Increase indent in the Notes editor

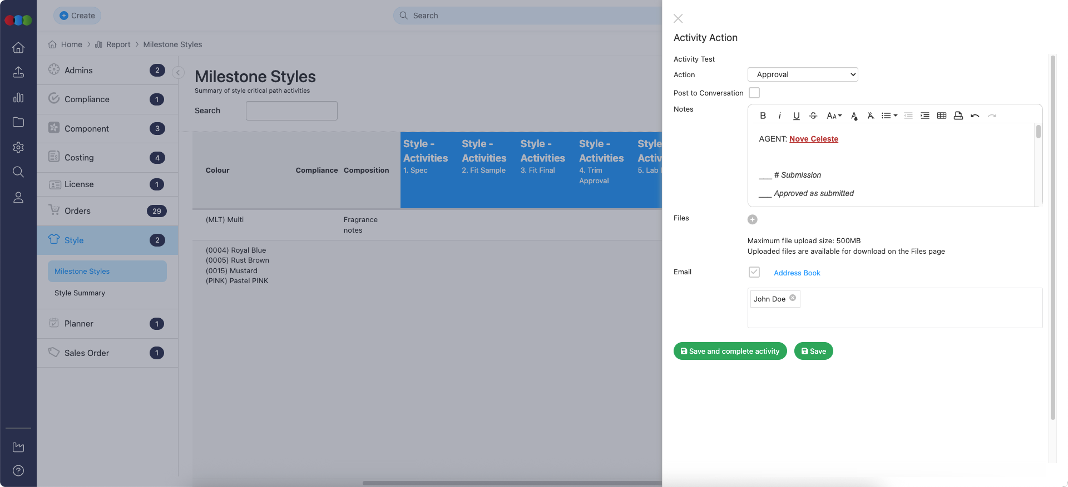coord(924,116)
